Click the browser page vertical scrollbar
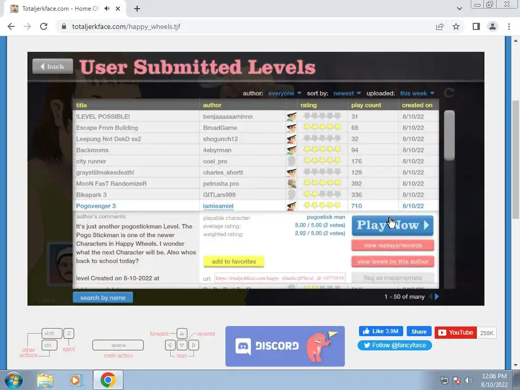 coord(515,159)
